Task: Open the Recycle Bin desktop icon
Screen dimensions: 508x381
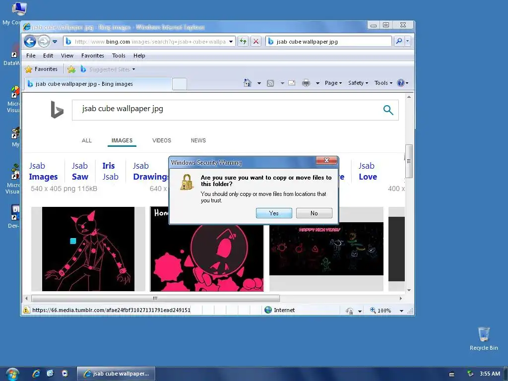Action: point(484,339)
